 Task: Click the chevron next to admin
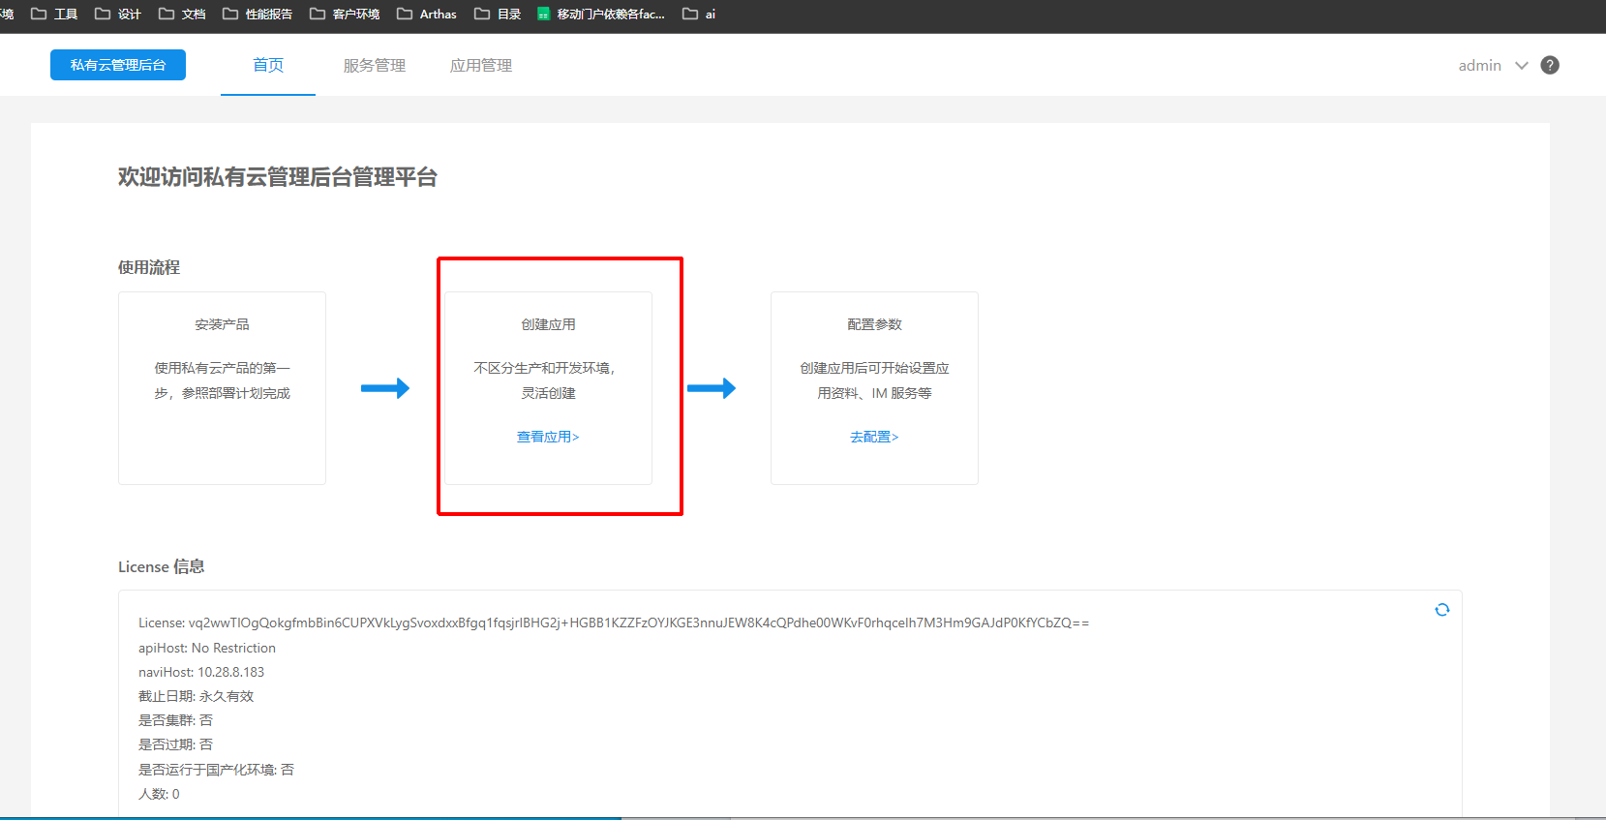click(x=1522, y=65)
